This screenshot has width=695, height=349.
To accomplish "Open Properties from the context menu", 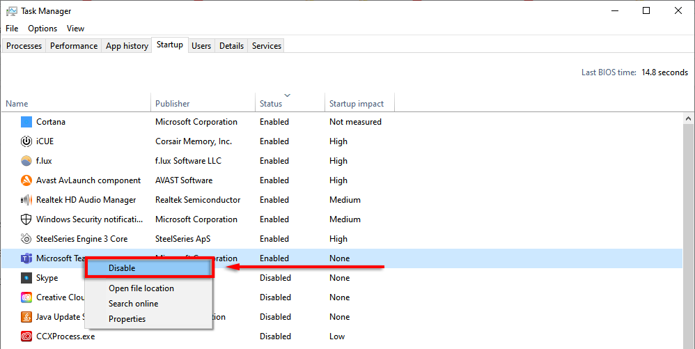I will 127,319.
